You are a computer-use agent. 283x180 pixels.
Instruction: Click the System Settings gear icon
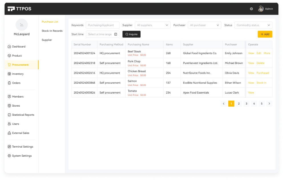[9, 156]
